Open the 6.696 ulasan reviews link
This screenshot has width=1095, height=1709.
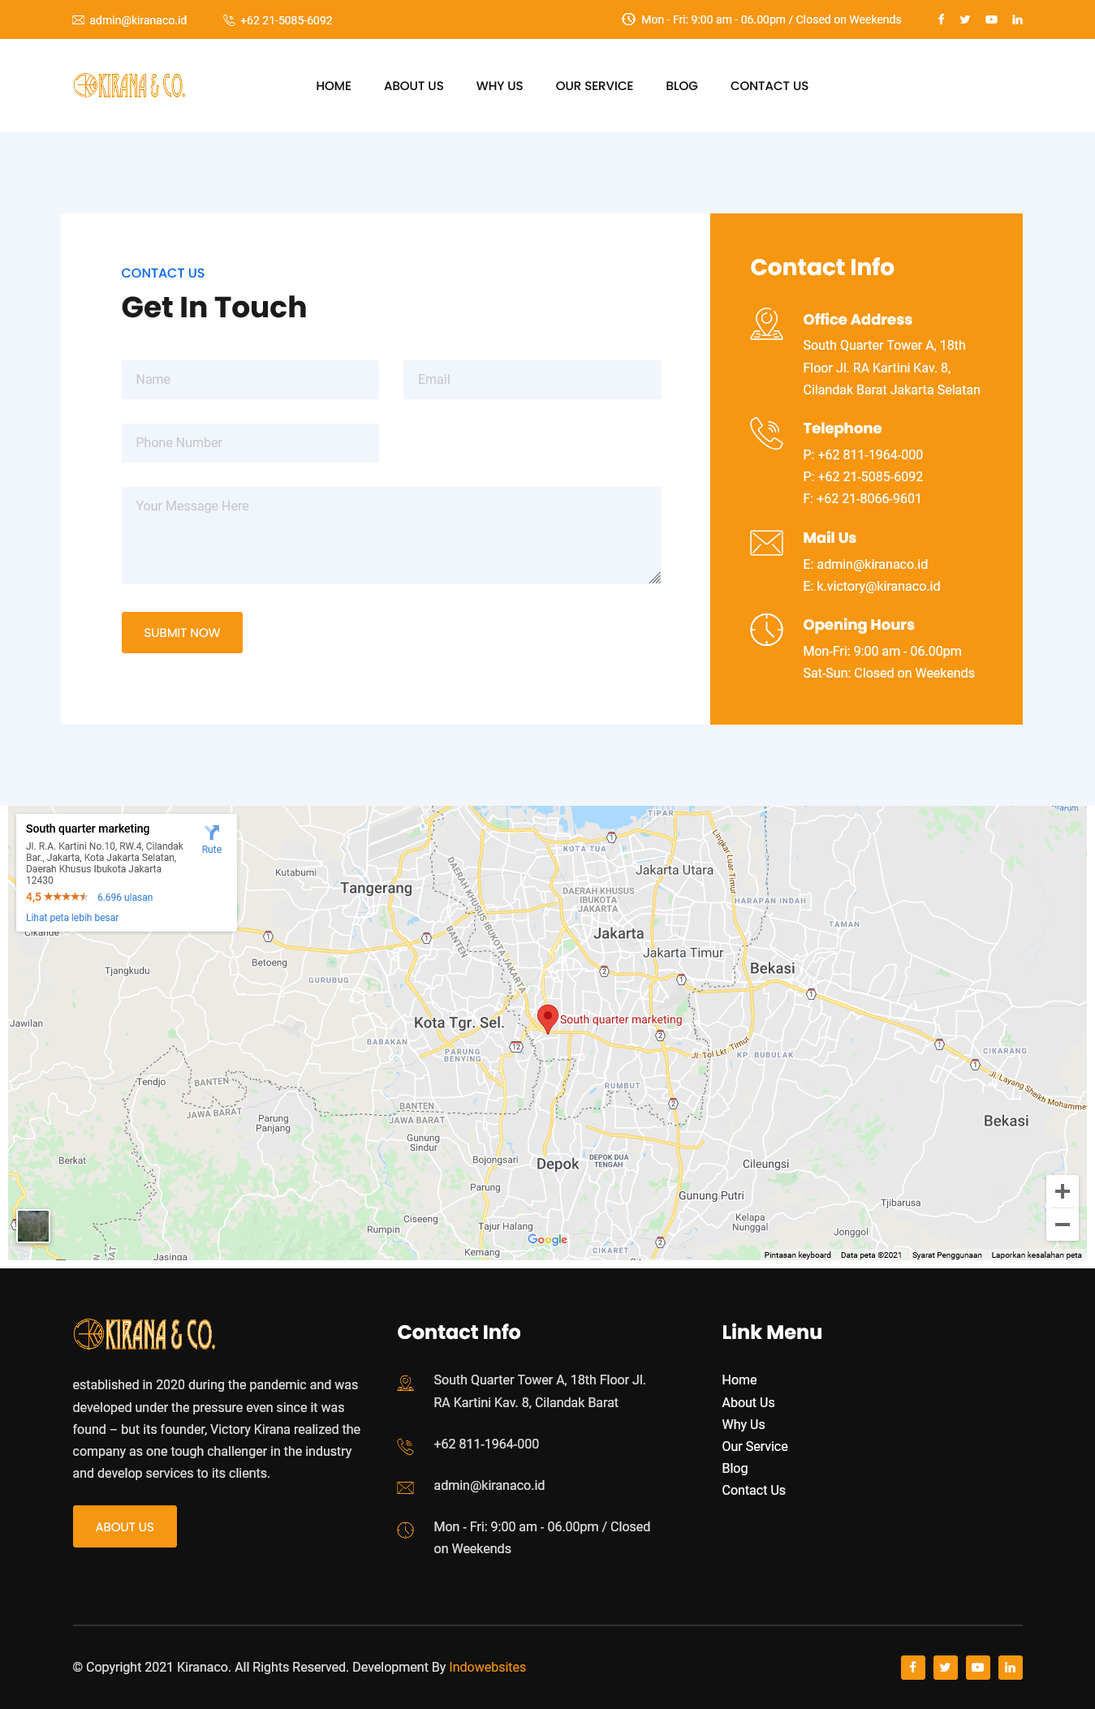(x=125, y=898)
